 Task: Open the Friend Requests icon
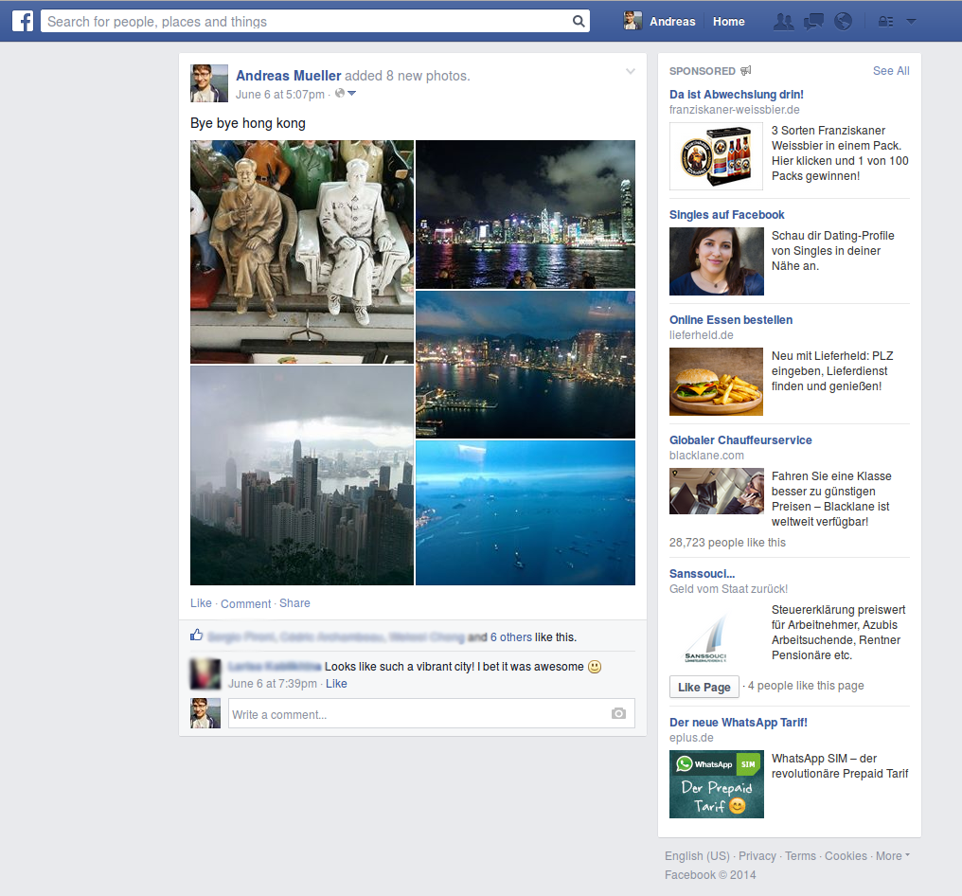[x=784, y=20]
